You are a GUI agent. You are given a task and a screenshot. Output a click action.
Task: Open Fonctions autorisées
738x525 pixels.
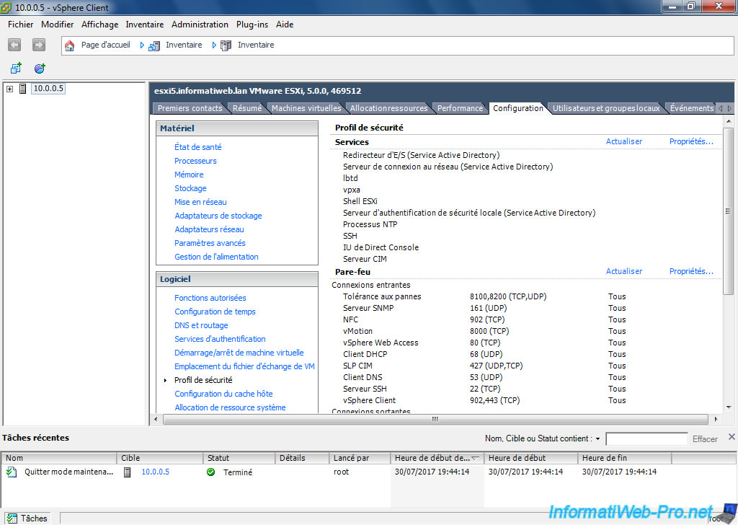click(x=210, y=298)
